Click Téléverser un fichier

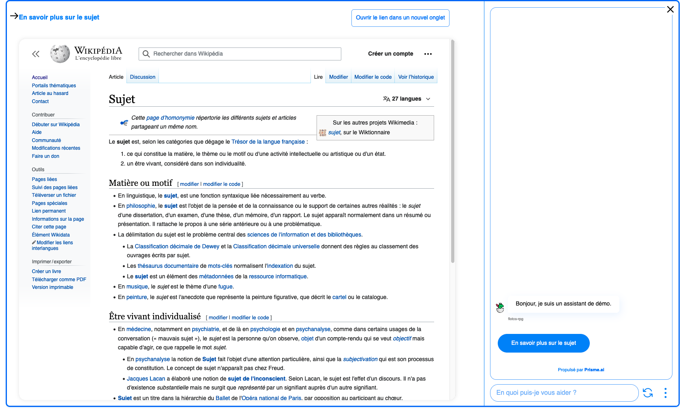coord(54,195)
